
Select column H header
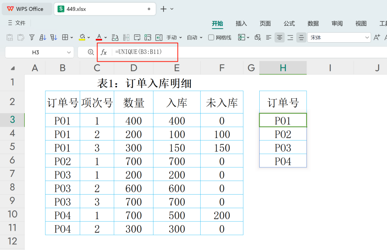tap(283, 68)
